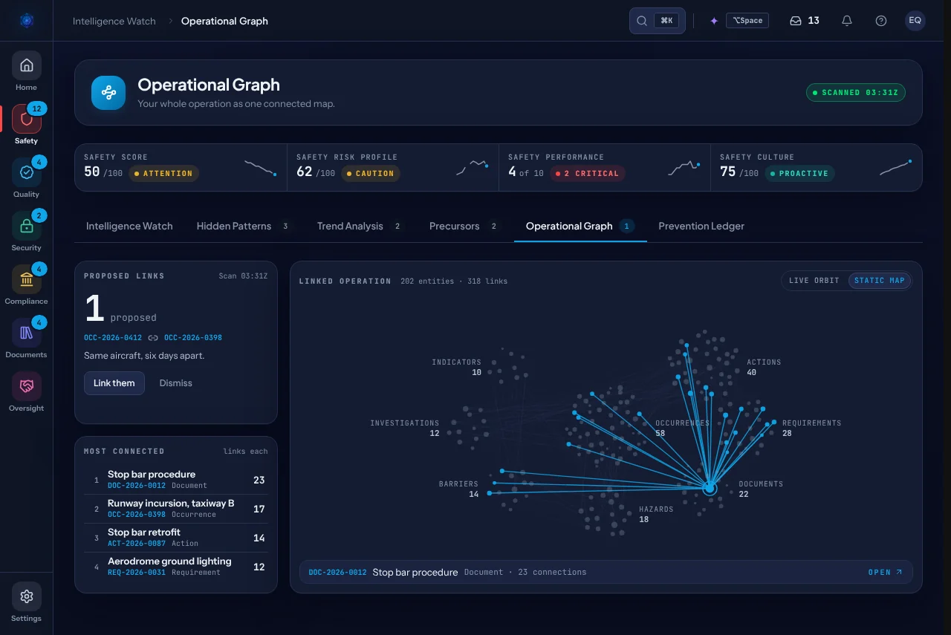Click the sparkle AI assistant icon
The width and height of the screenshot is (951, 635).
point(714,21)
